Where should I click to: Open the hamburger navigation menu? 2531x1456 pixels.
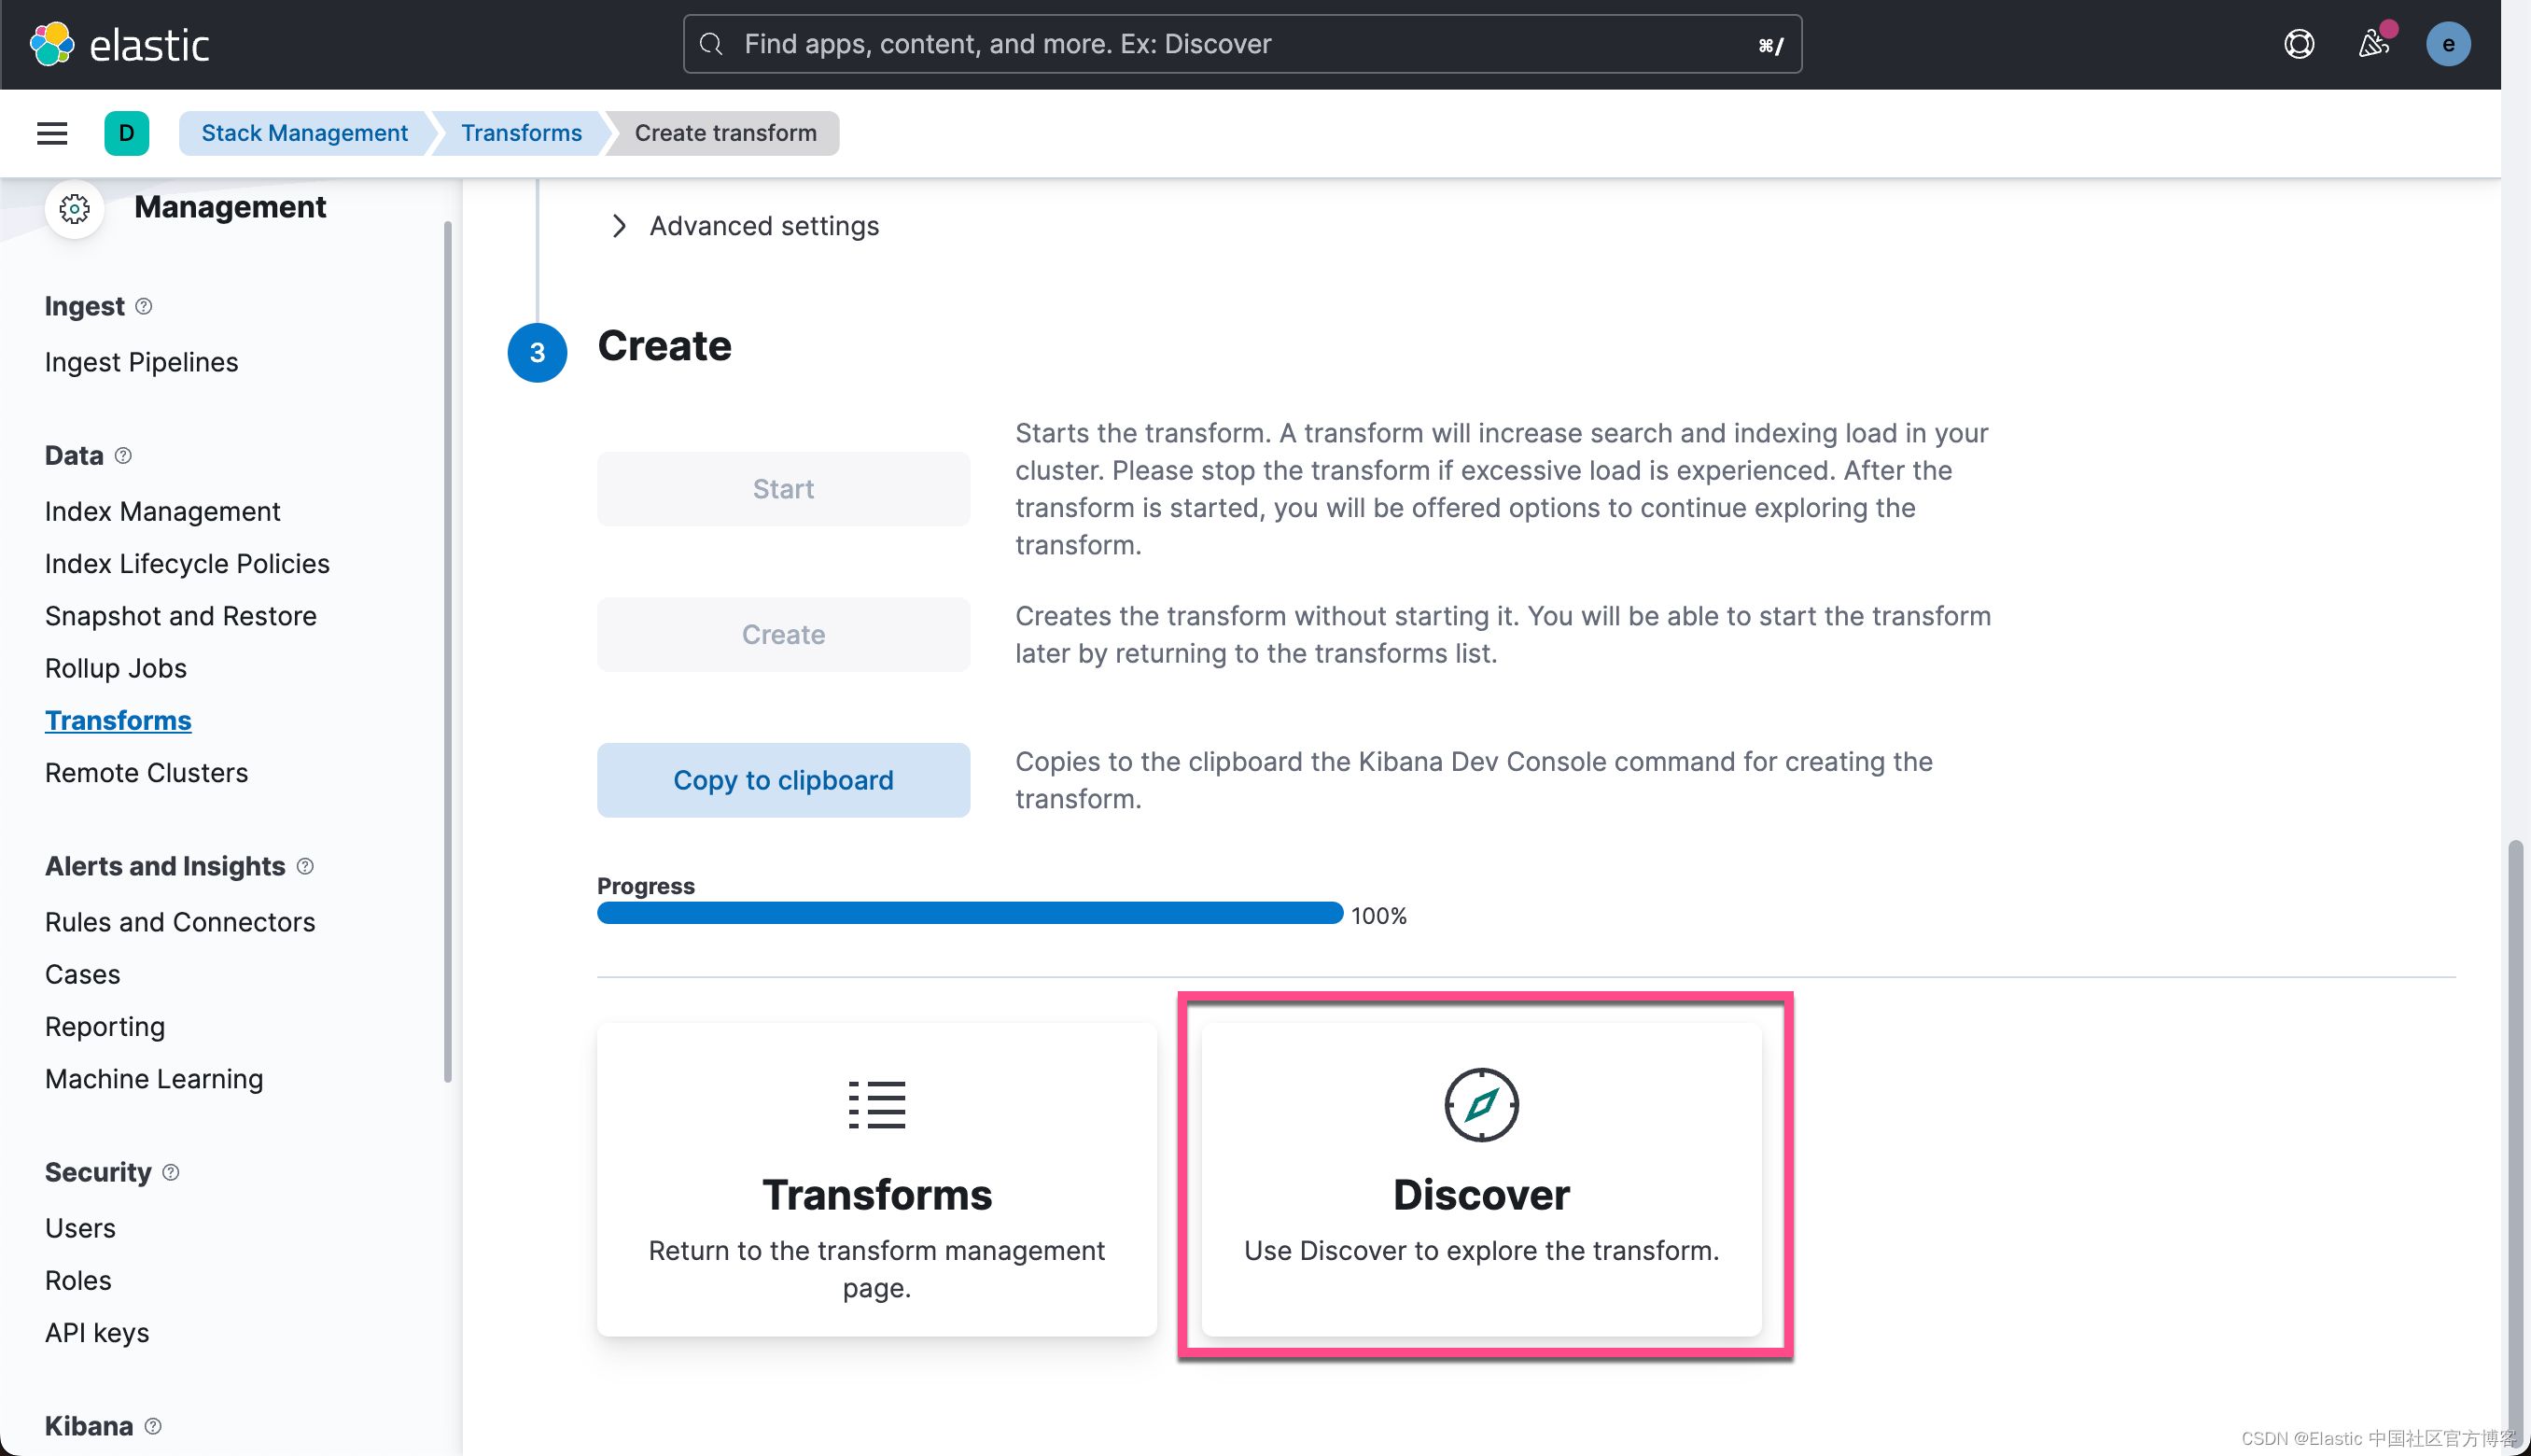(52, 133)
